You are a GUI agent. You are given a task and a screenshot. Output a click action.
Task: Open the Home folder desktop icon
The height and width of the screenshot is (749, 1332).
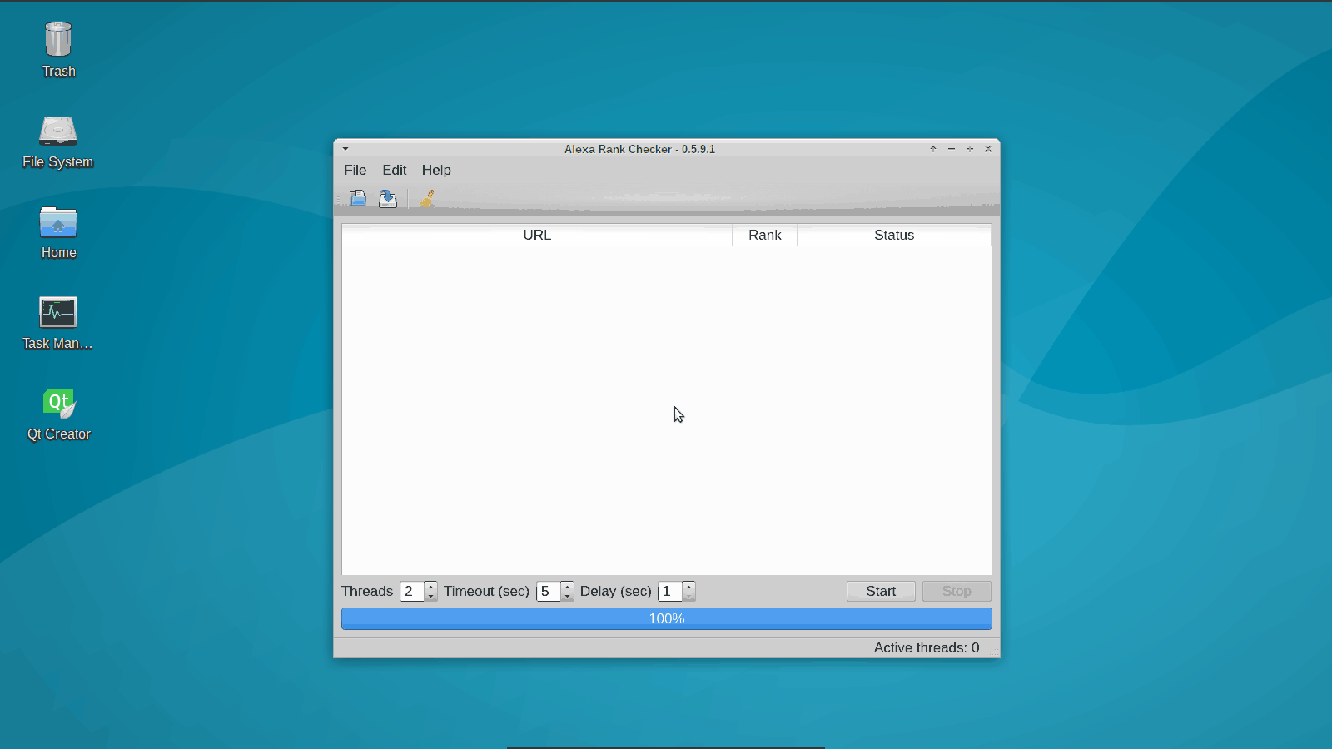[x=58, y=232]
